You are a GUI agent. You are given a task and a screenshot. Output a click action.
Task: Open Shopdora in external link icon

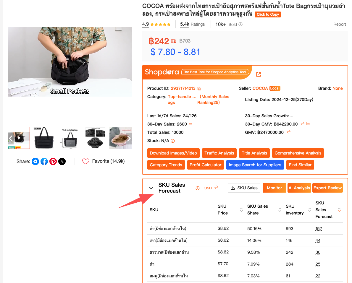(x=259, y=74)
